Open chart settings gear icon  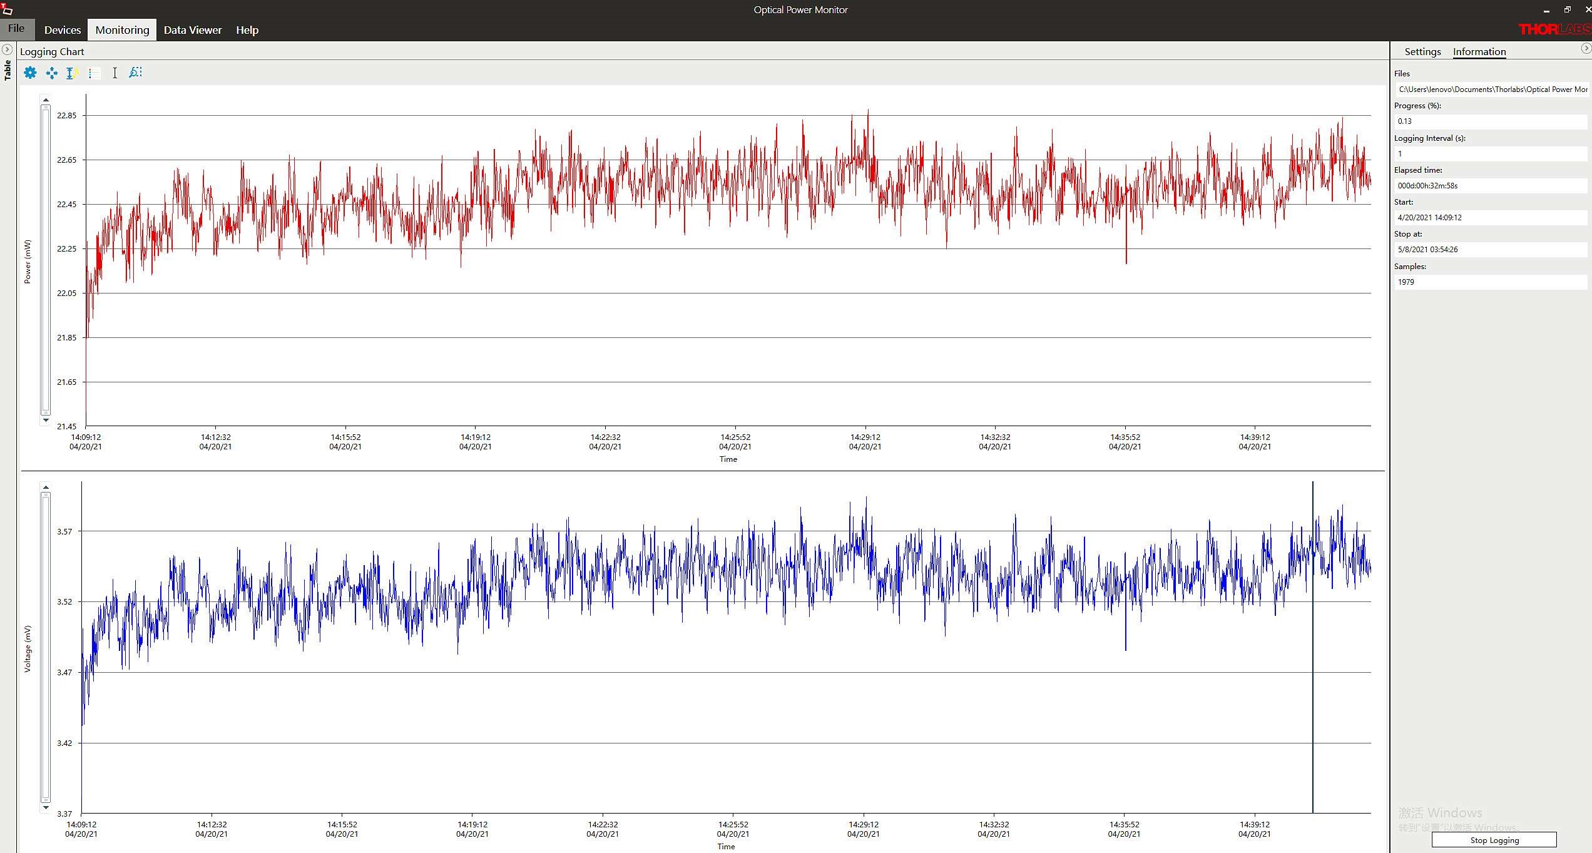pyautogui.click(x=30, y=73)
